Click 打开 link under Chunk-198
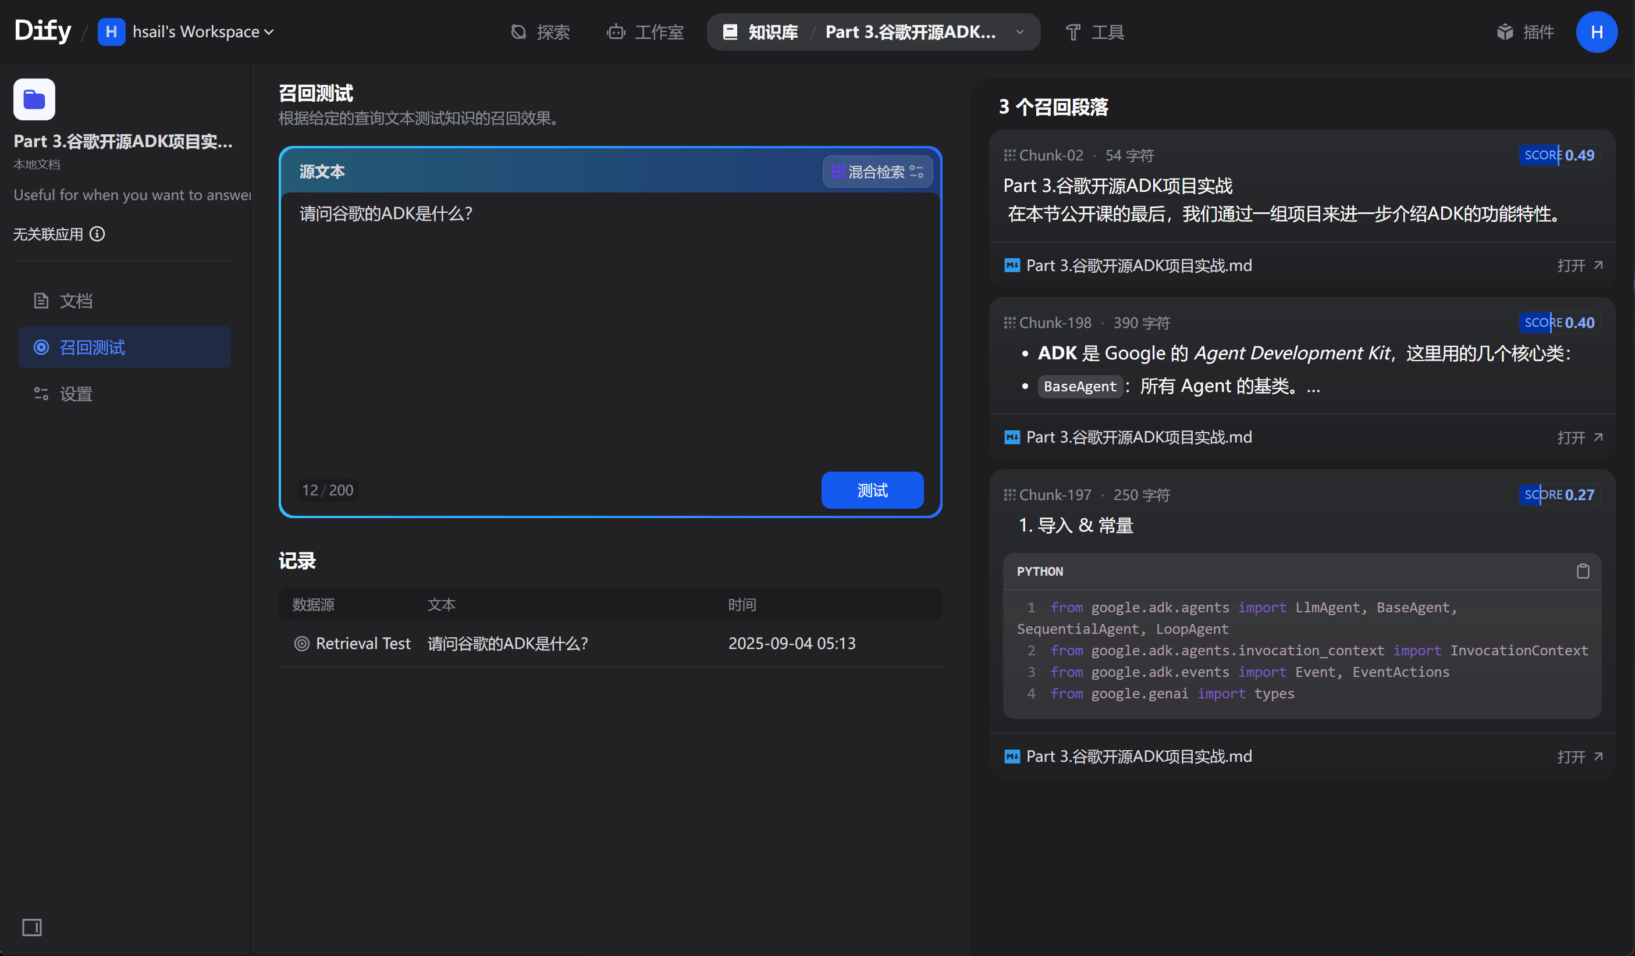 [x=1579, y=438]
